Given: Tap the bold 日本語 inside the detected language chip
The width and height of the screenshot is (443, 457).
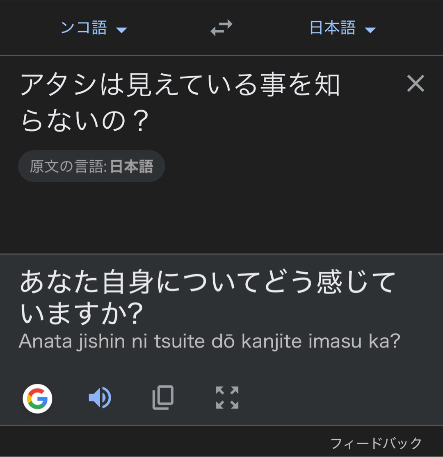Looking at the screenshot, I should click(132, 166).
